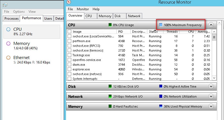
Task: Check the dwm.exe process checkbox
Action: (x=70, y=65)
